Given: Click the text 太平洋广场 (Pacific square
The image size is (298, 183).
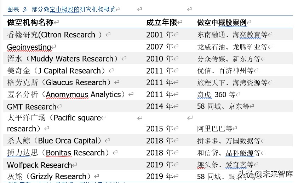Looking at the screenshot, I should [x=54, y=118].
